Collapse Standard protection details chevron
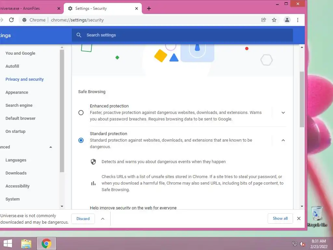The height and width of the screenshot is (250, 333). click(x=283, y=140)
